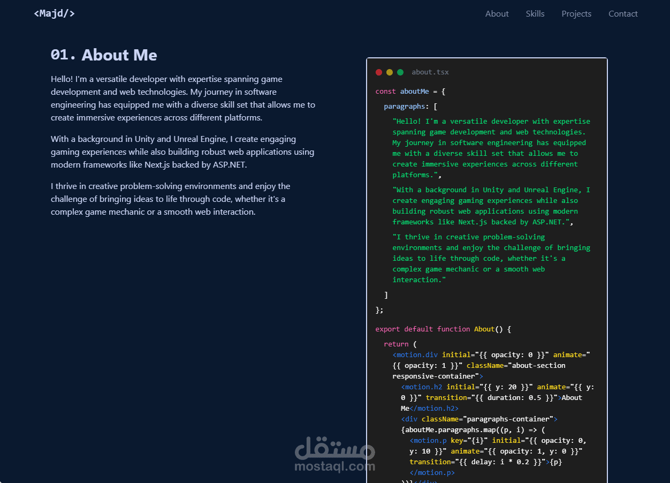Click the red dot in code window
This screenshot has width=670, height=483.
click(379, 72)
